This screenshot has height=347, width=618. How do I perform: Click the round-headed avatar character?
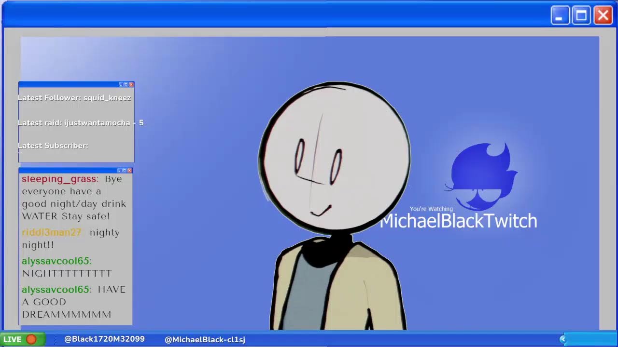[335, 206]
